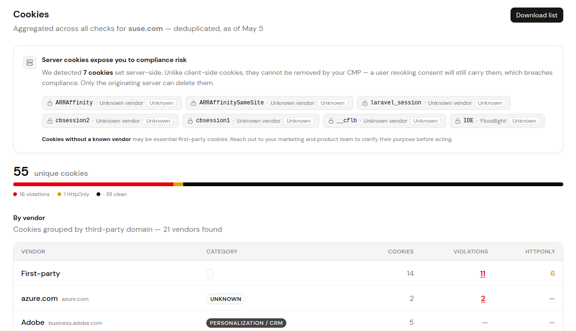Open the 11 violations link for First-party
The width and height of the screenshot is (576, 331).
pos(483,274)
